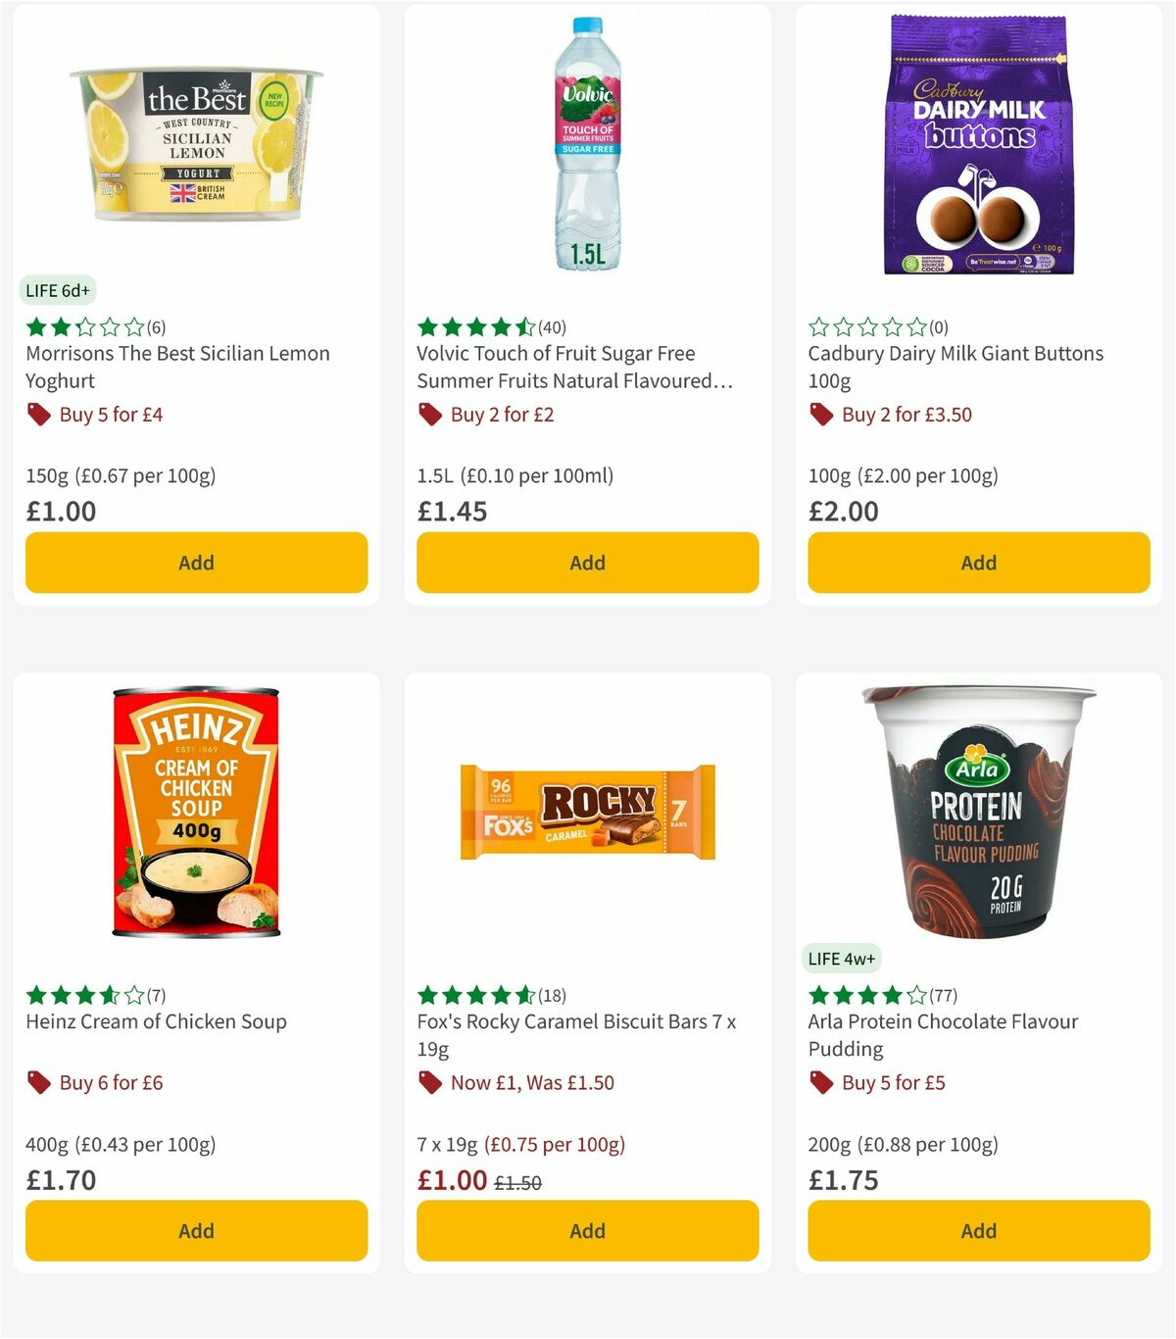Add the Morrisons Sicilian Lemon Yoghurt to basket
The image size is (1176, 1339).
point(196,563)
